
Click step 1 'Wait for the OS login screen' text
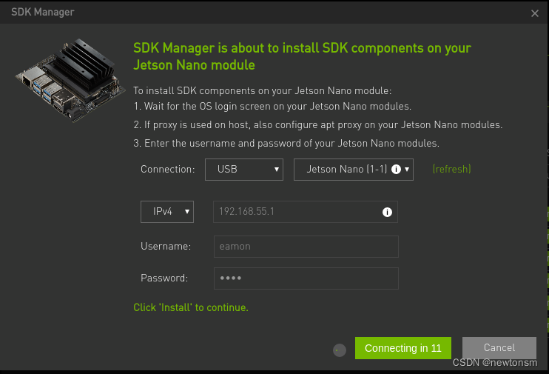[272, 107]
